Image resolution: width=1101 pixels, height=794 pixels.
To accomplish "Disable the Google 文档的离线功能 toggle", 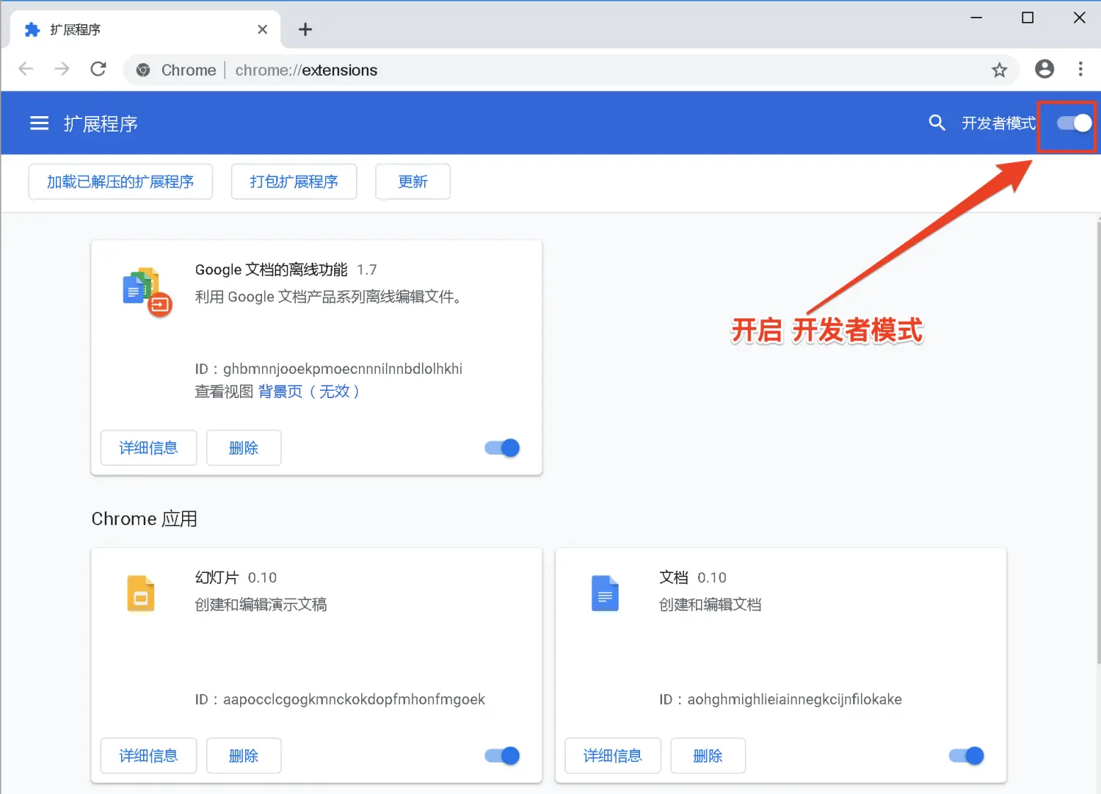I will point(502,448).
